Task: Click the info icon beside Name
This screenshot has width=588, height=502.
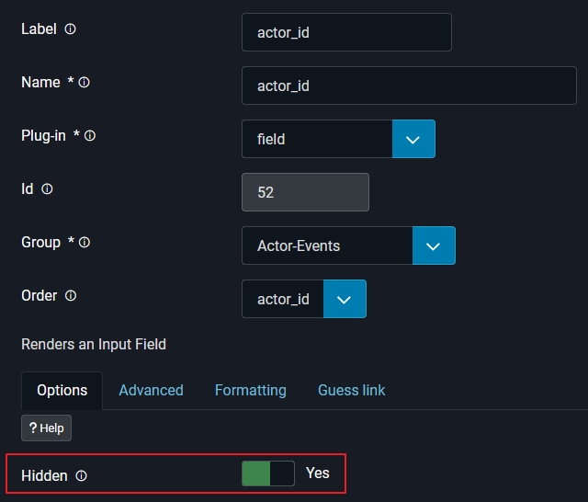Action: click(85, 83)
